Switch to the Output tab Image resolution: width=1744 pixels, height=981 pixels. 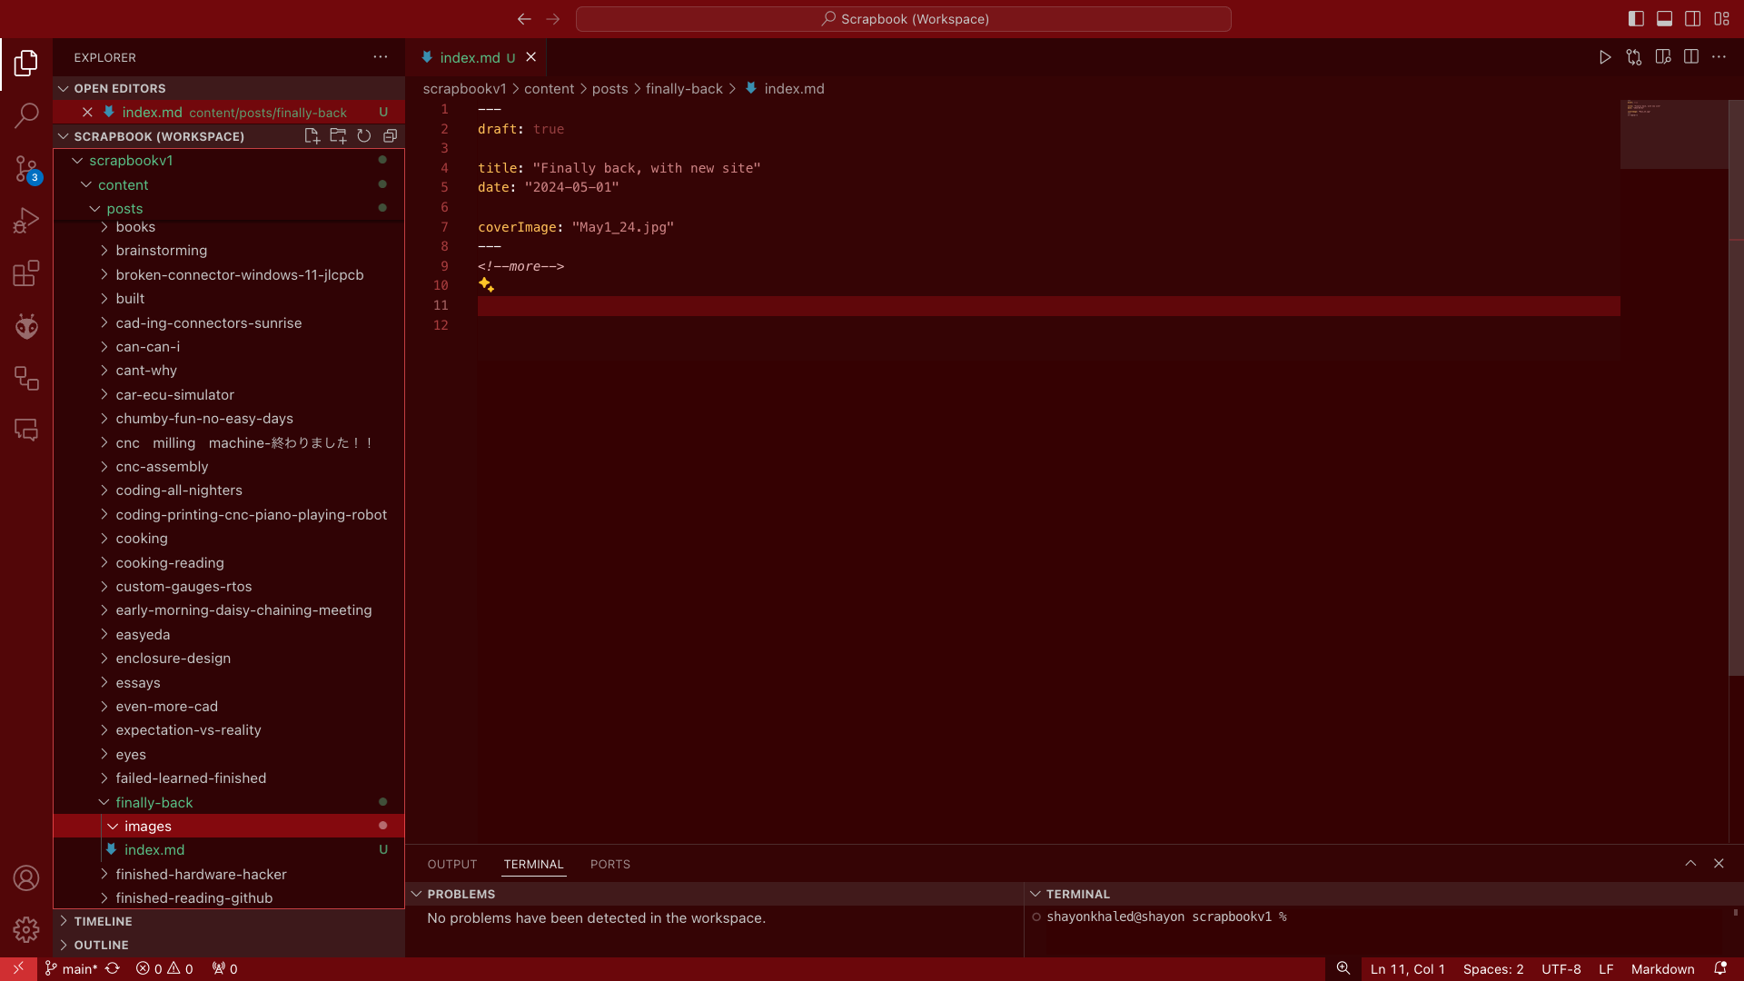coord(452,865)
